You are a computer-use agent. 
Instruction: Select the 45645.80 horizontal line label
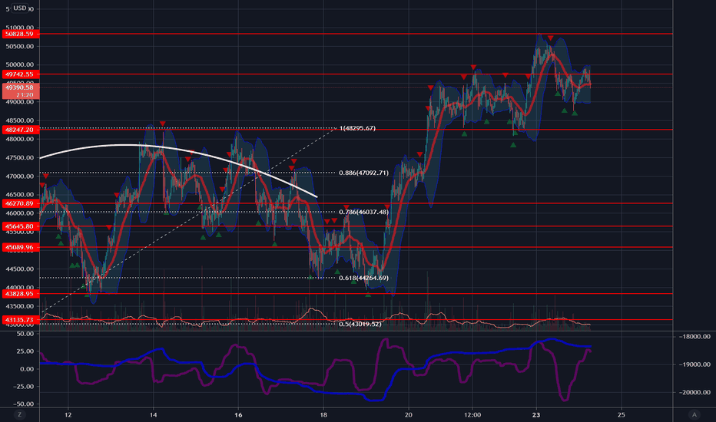coord(21,226)
